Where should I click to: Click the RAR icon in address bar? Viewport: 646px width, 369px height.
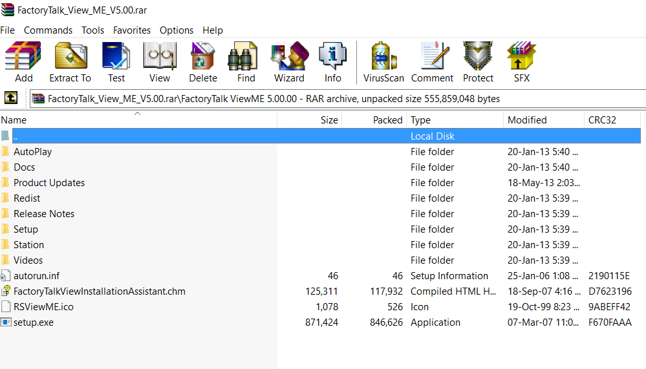click(x=38, y=99)
